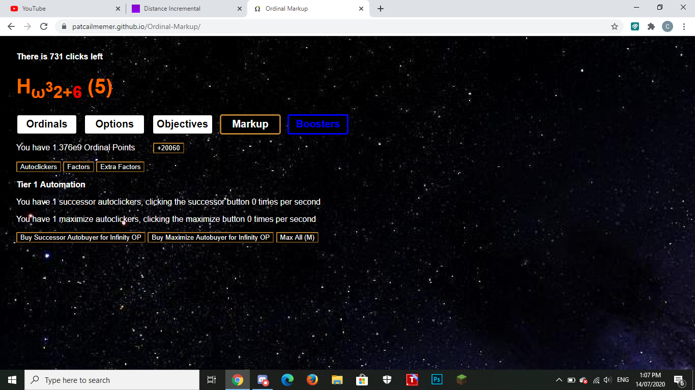Open the Boosters game tab

click(x=318, y=124)
